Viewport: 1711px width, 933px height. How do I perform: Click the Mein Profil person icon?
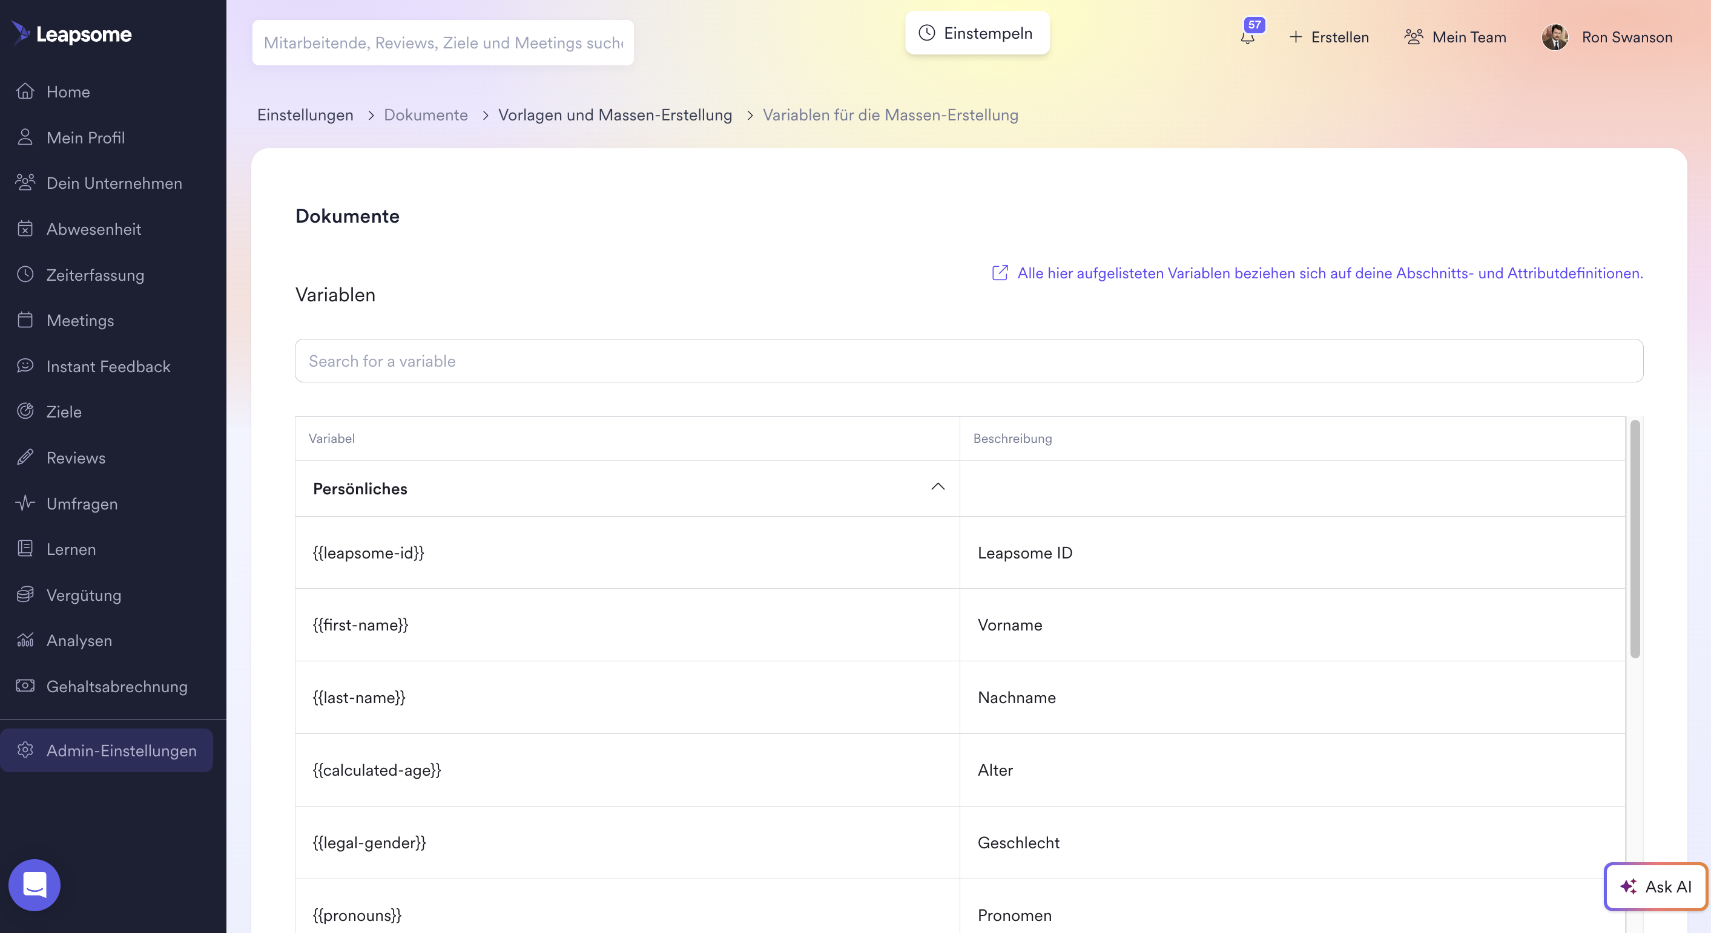click(x=25, y=137)
